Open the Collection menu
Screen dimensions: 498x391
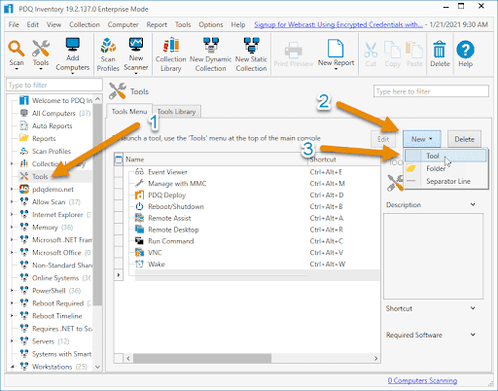(x=85, y=24)
